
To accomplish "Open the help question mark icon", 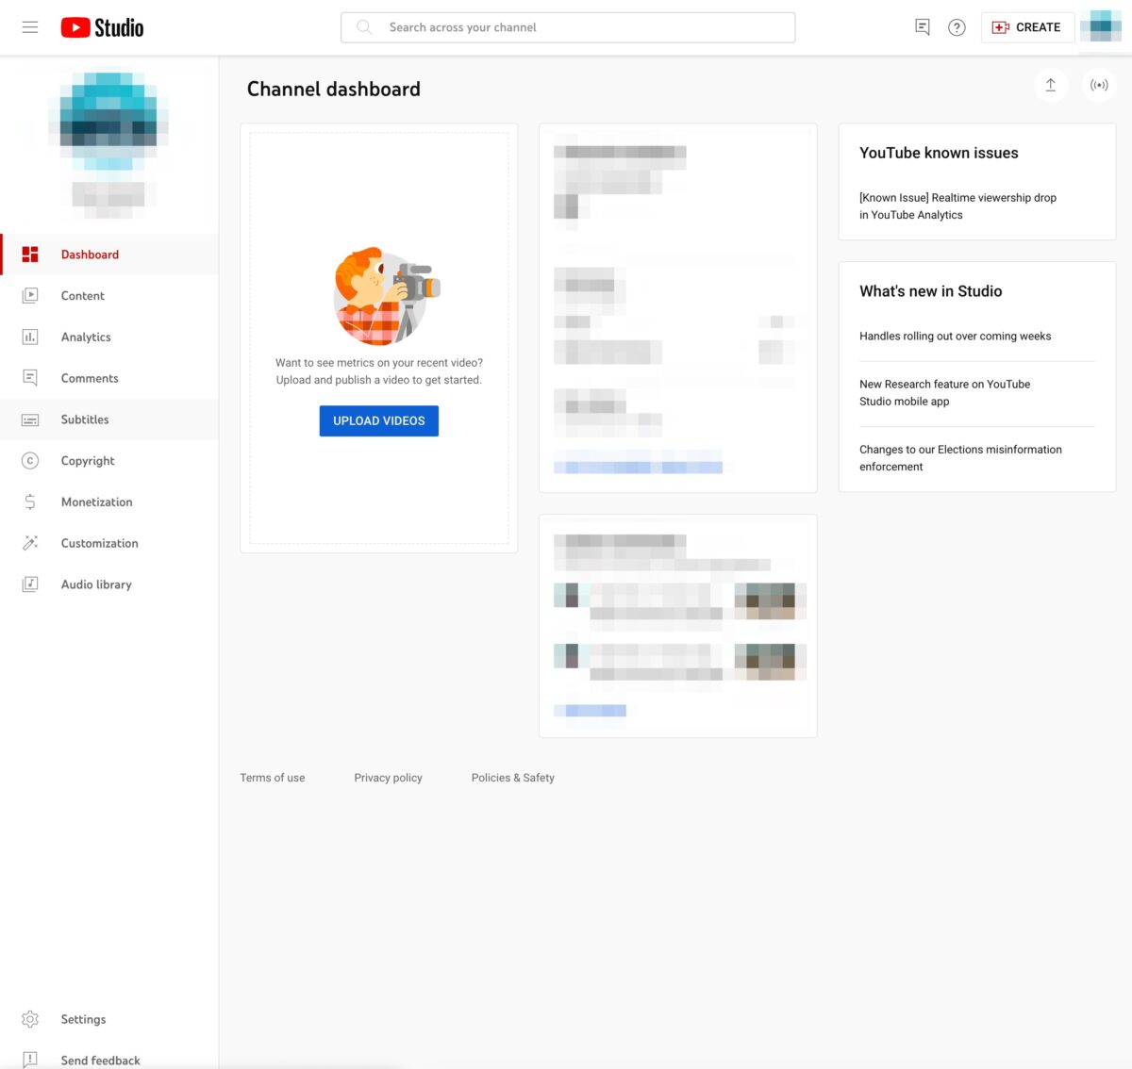I will point(957,27).
